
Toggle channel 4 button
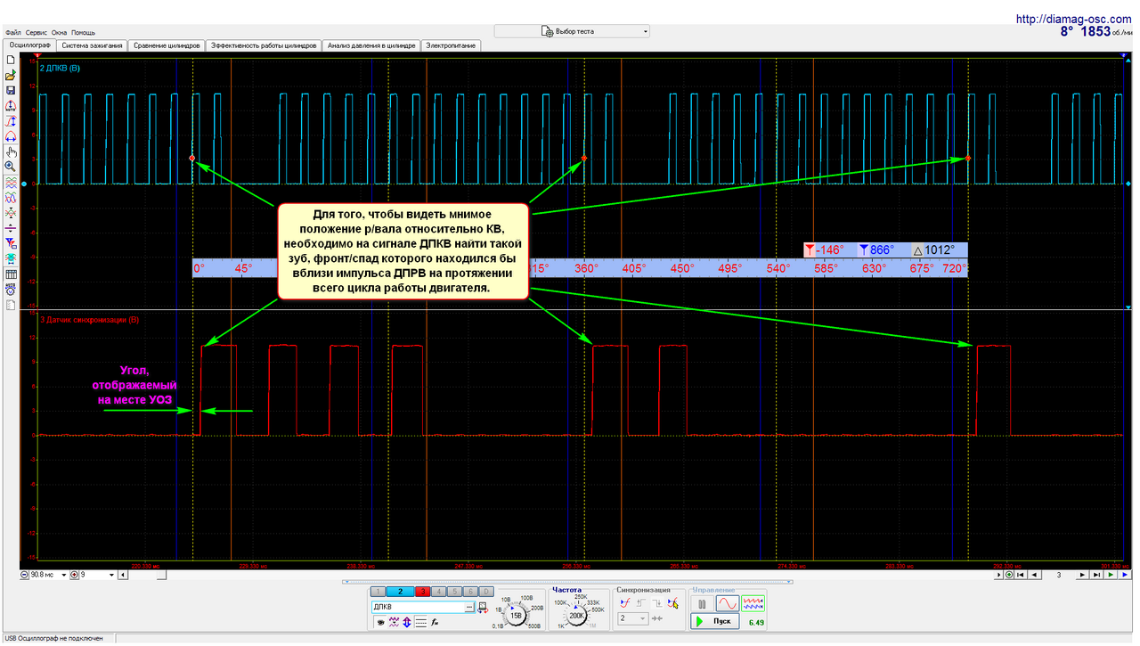[x=439, y=592]
